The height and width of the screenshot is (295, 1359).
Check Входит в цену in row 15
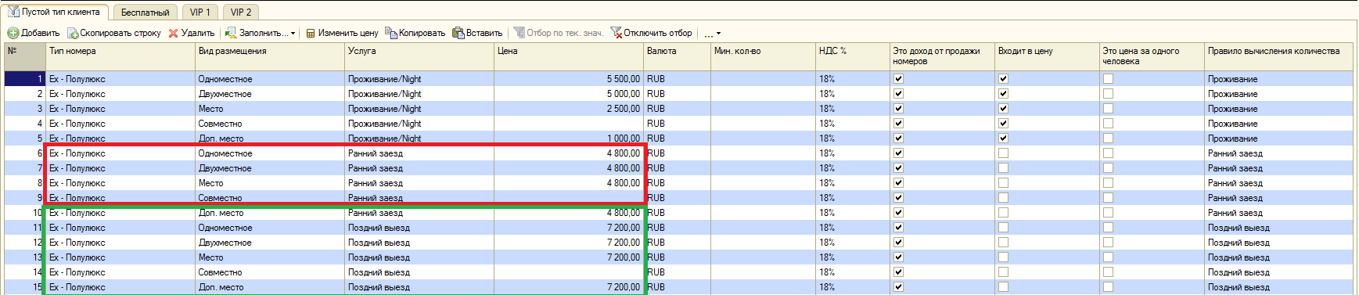click(1003, 287)
